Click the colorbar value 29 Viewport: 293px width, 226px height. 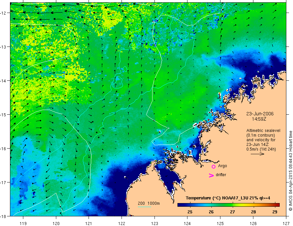(x=275, y=212)
